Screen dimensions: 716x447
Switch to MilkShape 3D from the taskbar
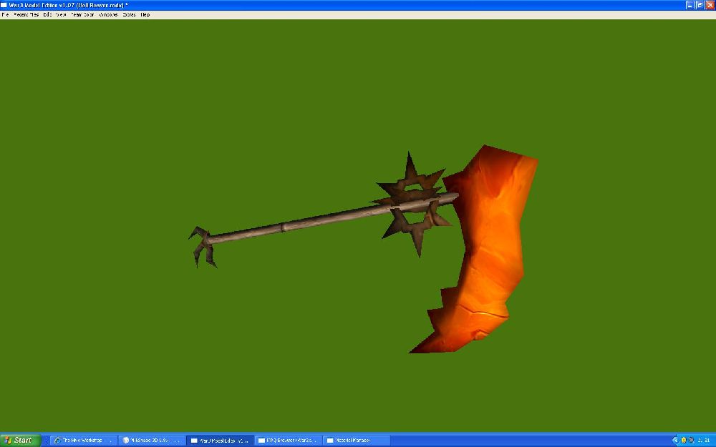(152, 440)
